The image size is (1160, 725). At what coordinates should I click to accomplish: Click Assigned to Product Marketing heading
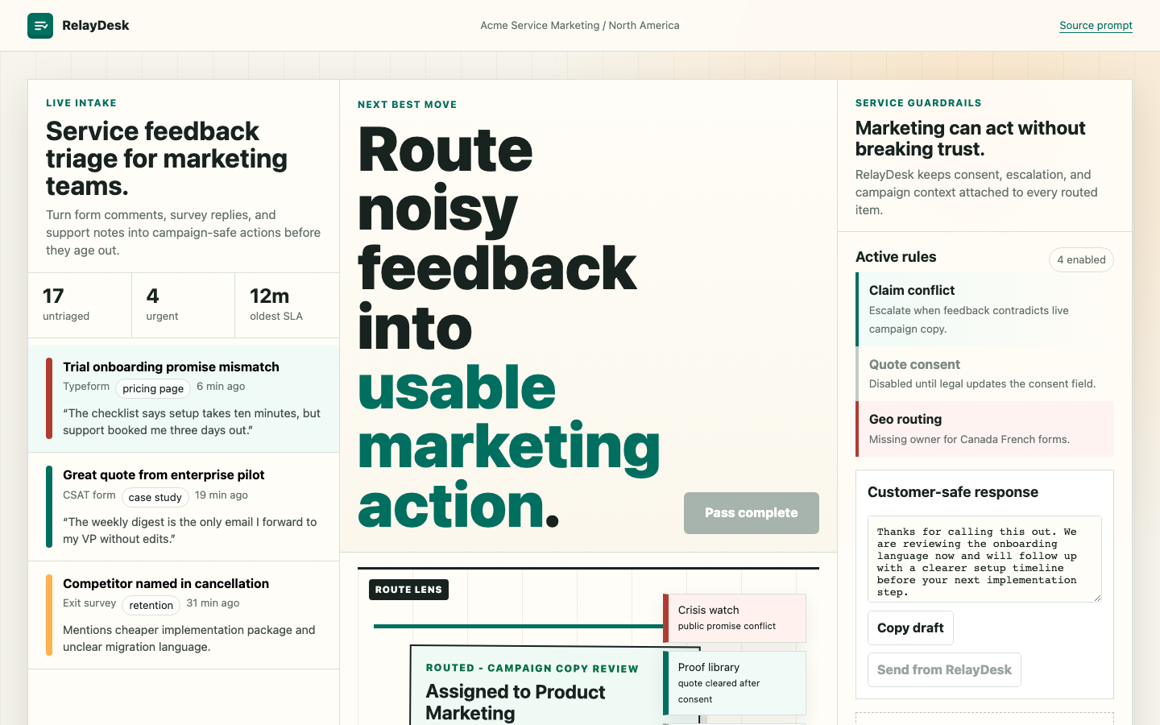(516, 702)
